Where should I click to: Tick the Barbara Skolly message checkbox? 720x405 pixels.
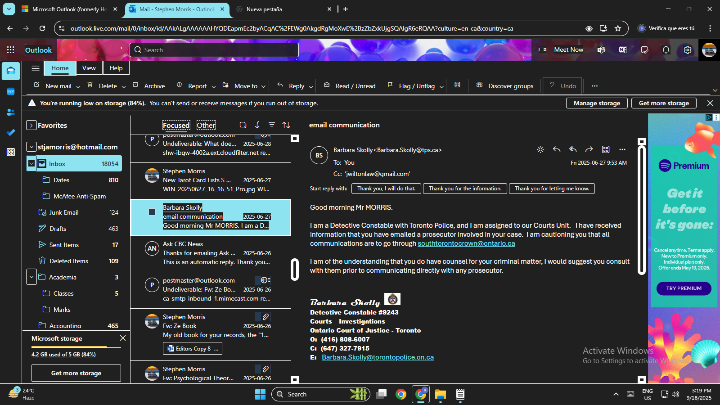(x=152, y=212)
